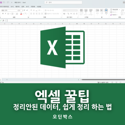Open the Customize Quick Access Toolbar arrow
This screenshot has width=125, height=125.
(x=12, y=2)
